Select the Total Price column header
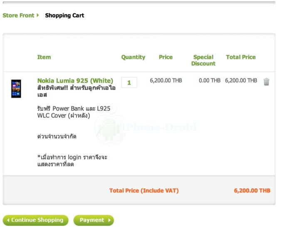This screenshot has width=282, height=235. pyautogui.click(x=241, y=57)
